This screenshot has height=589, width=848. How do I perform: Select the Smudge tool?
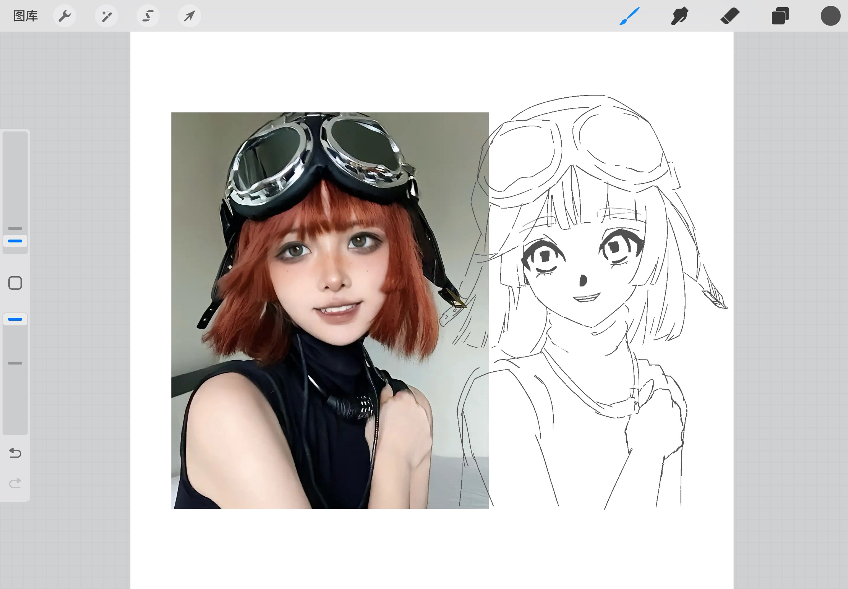tap(679, 16)
